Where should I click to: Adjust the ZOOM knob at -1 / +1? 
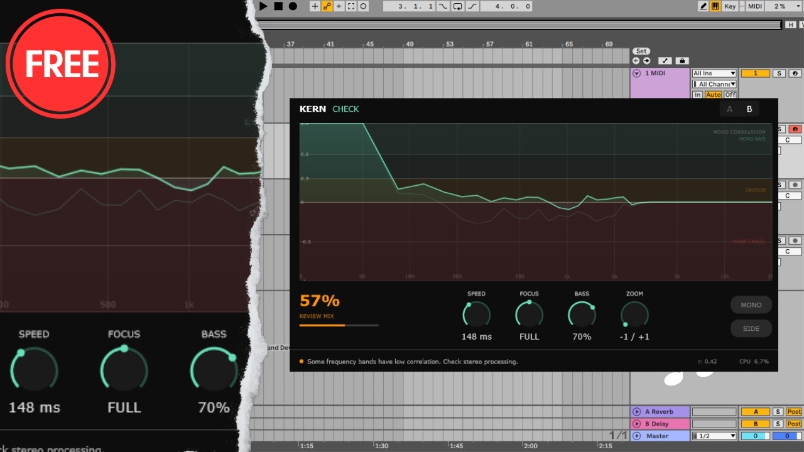pyautogui.click(x=634, y=315)
